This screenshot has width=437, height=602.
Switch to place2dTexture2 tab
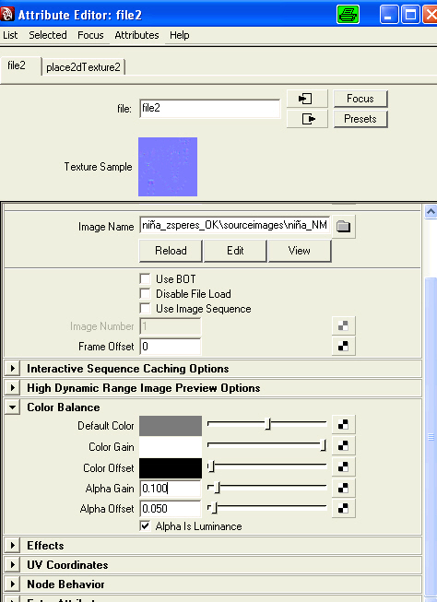click(x=83, y=67)
